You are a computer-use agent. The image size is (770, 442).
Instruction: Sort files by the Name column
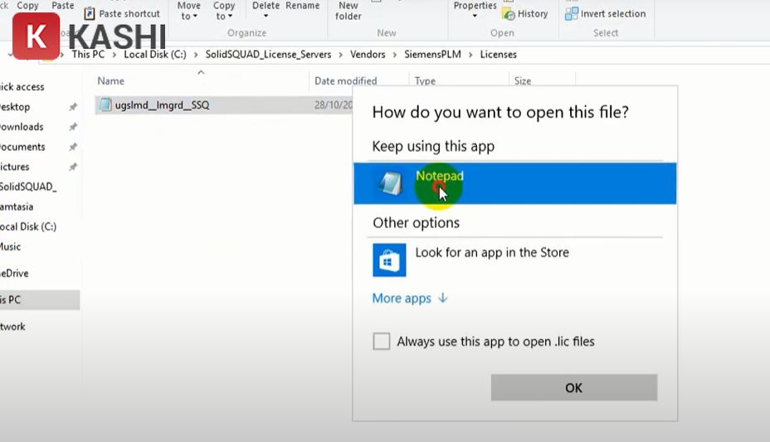coord(110,81)
